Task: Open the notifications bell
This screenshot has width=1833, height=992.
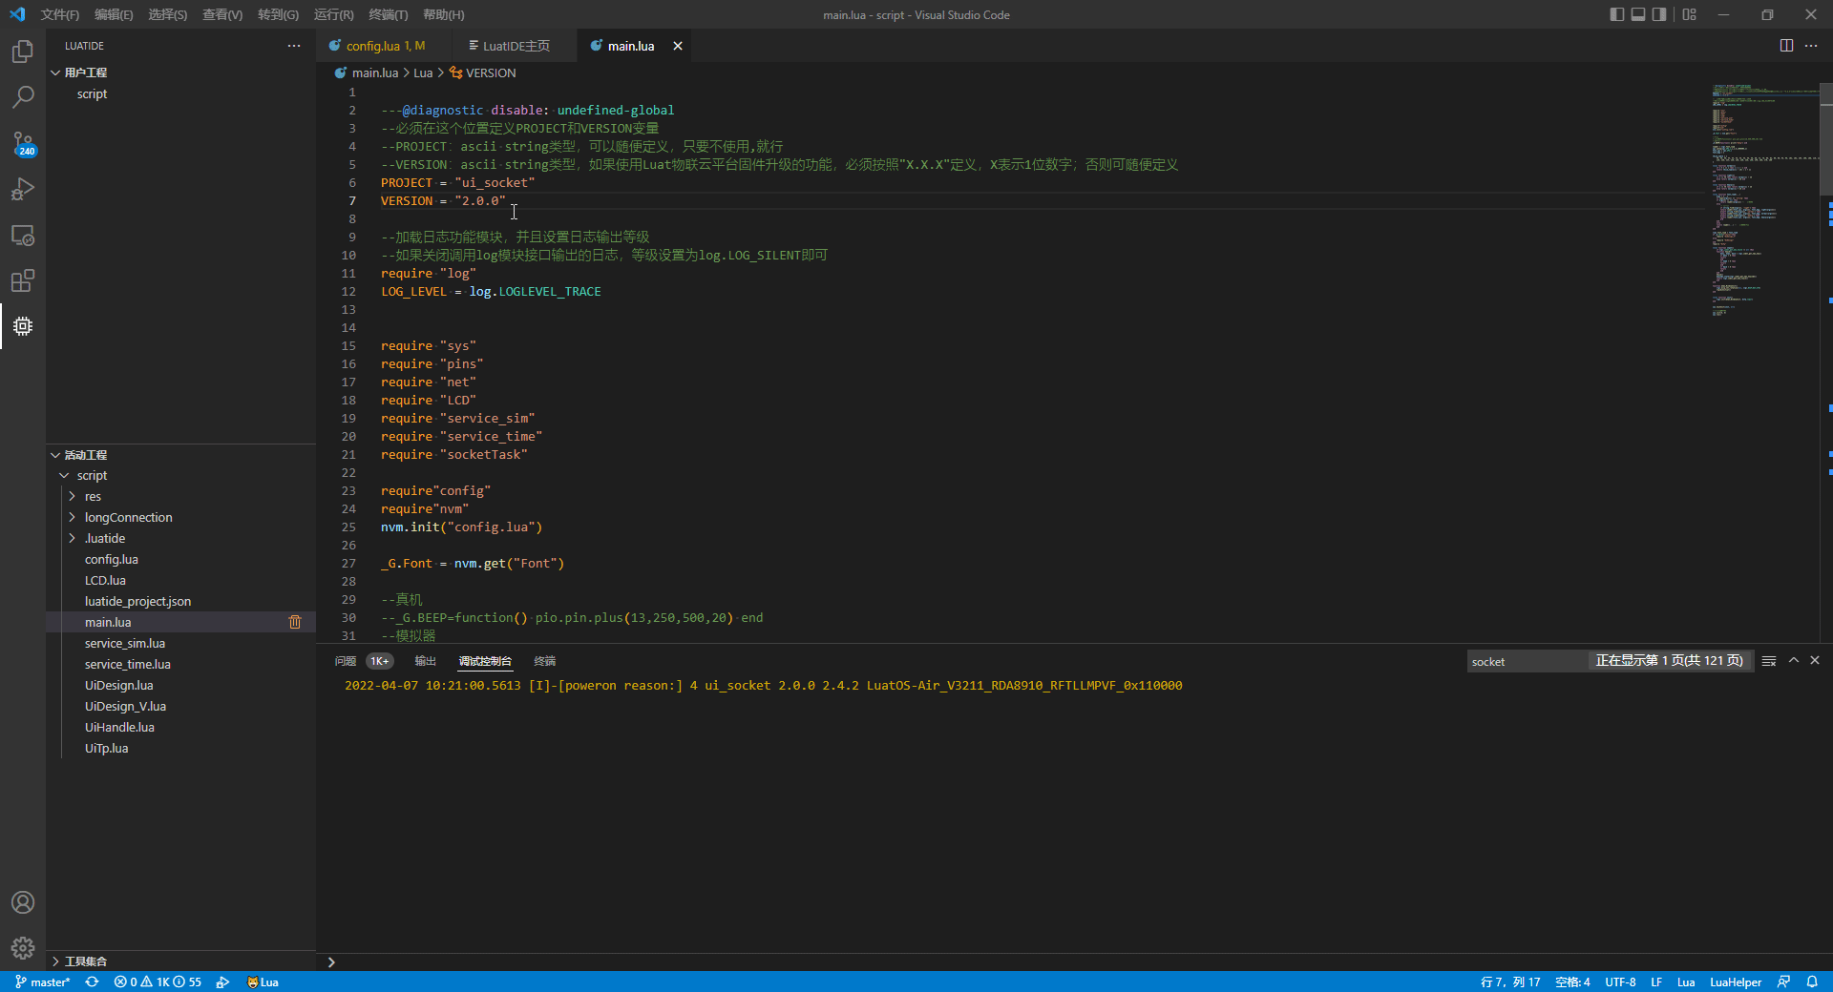Action: pyautogui.click(x=1812, y=982)
